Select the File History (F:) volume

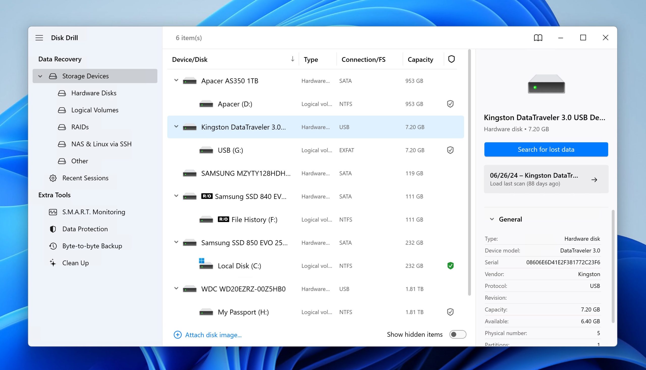pyautogui.click(x=315, y=220)
